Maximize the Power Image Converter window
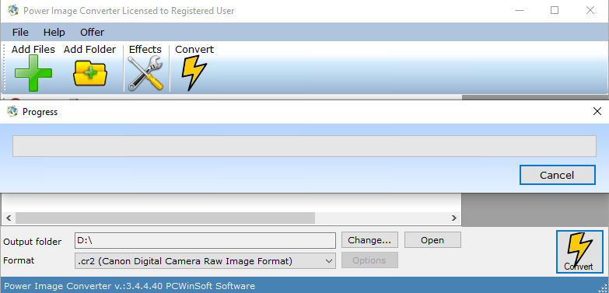Image resolution: width=609 pixels, height=293 pixels. (555, 10)
